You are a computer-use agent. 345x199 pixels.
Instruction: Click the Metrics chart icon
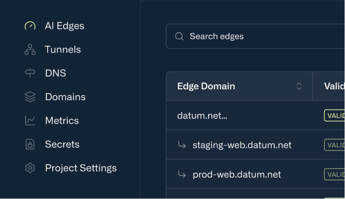coord(30,121)
